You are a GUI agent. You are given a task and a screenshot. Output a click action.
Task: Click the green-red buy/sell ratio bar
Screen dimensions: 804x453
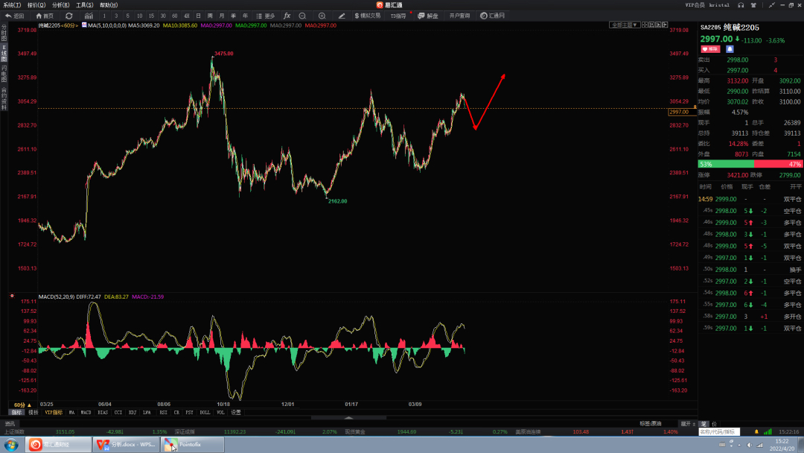(x=750, y=164)
